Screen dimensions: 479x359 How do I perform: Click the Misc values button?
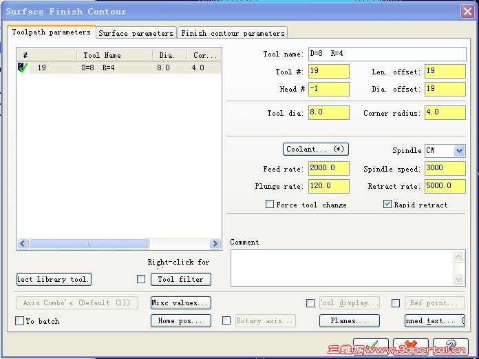tap(180, 302)
